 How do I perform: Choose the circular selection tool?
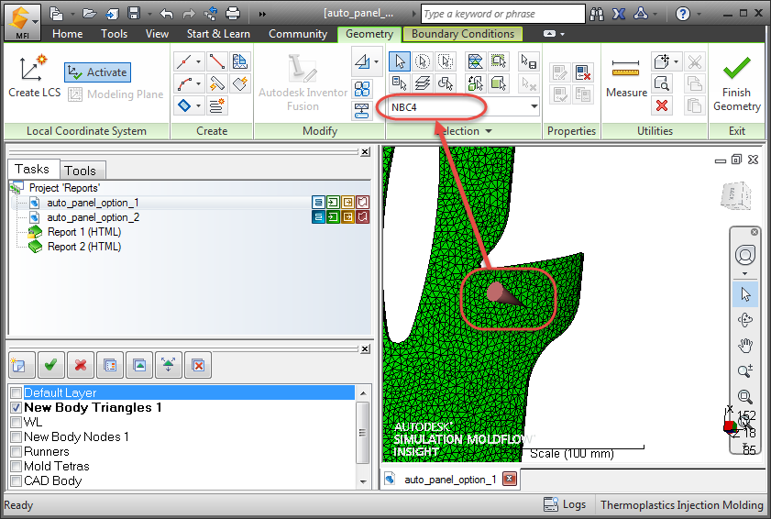tap(423, 61)
